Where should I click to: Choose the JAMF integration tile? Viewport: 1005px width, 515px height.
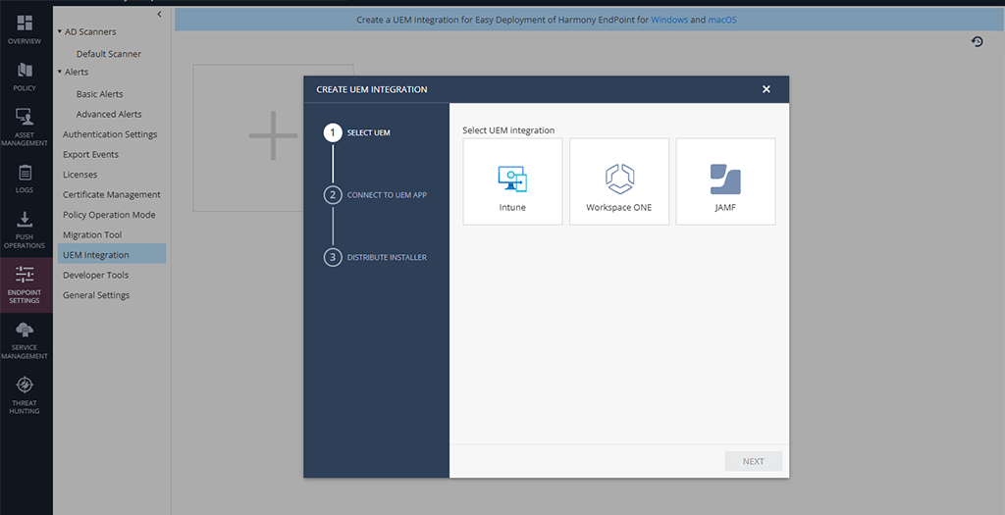tap(725, 181)
